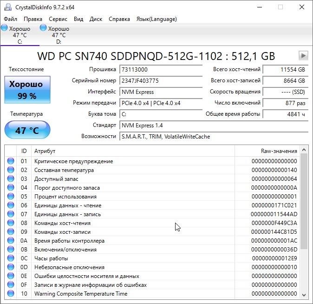The height and width of the screenshot is (304, 313).
Task: Click the Raw-значения column header
Action: (267, 151)
